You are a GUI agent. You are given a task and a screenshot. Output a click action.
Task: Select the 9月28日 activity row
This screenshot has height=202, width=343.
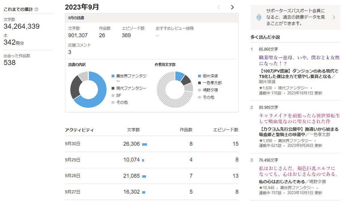click(x=151, y=176)
